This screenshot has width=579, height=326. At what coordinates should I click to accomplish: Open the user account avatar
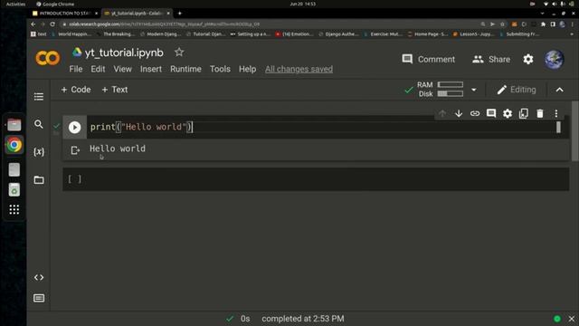(554, 59)
